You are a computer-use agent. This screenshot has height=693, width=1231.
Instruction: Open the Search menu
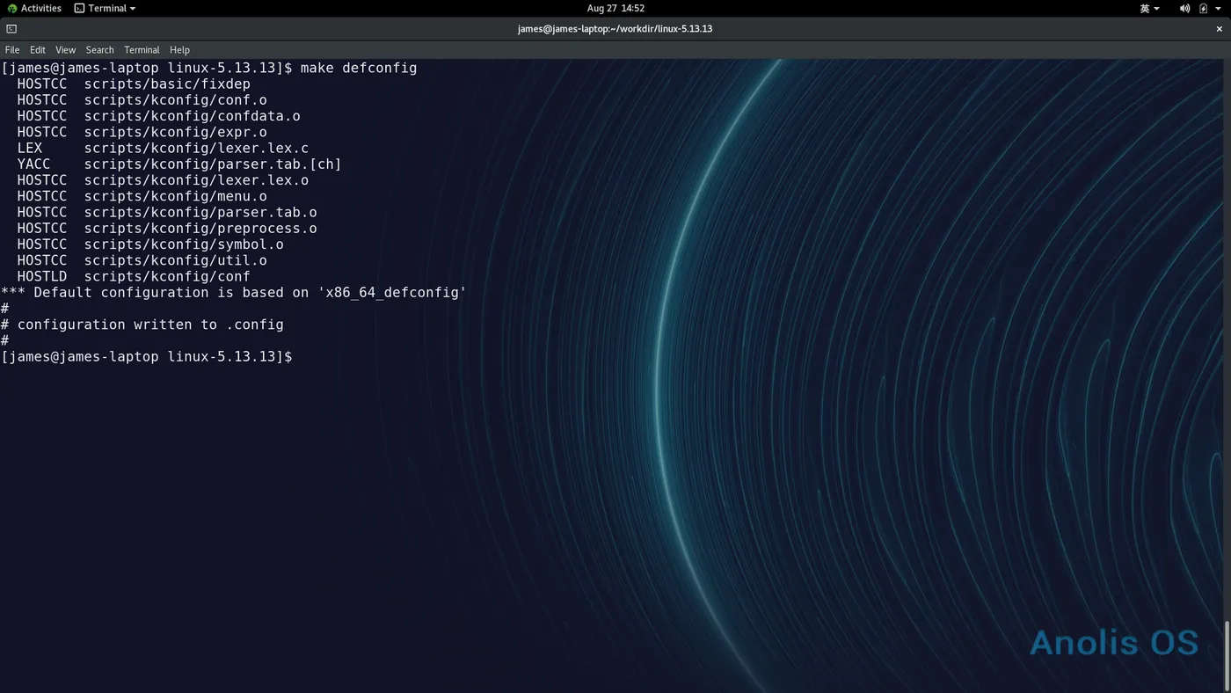pyautogui.click(x=100, y=50)
